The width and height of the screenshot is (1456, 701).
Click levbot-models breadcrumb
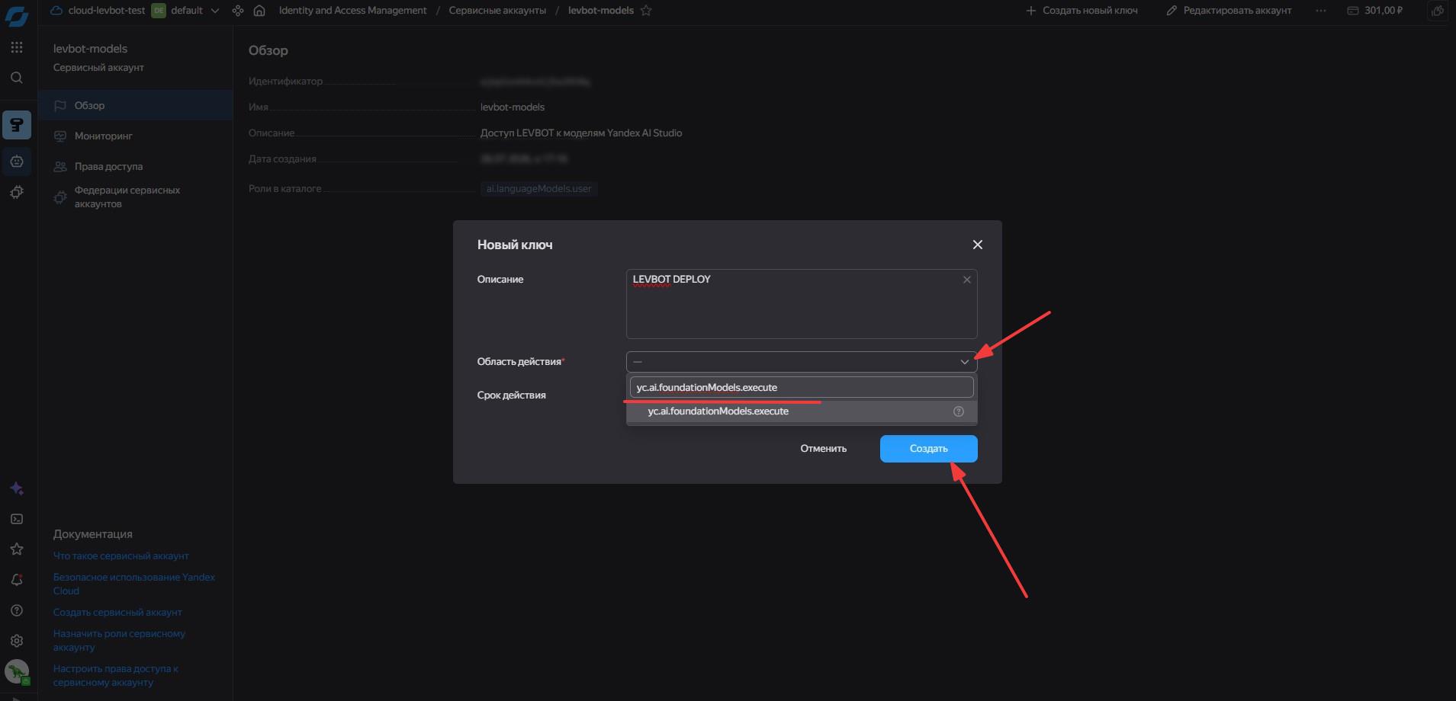[601, 11]
